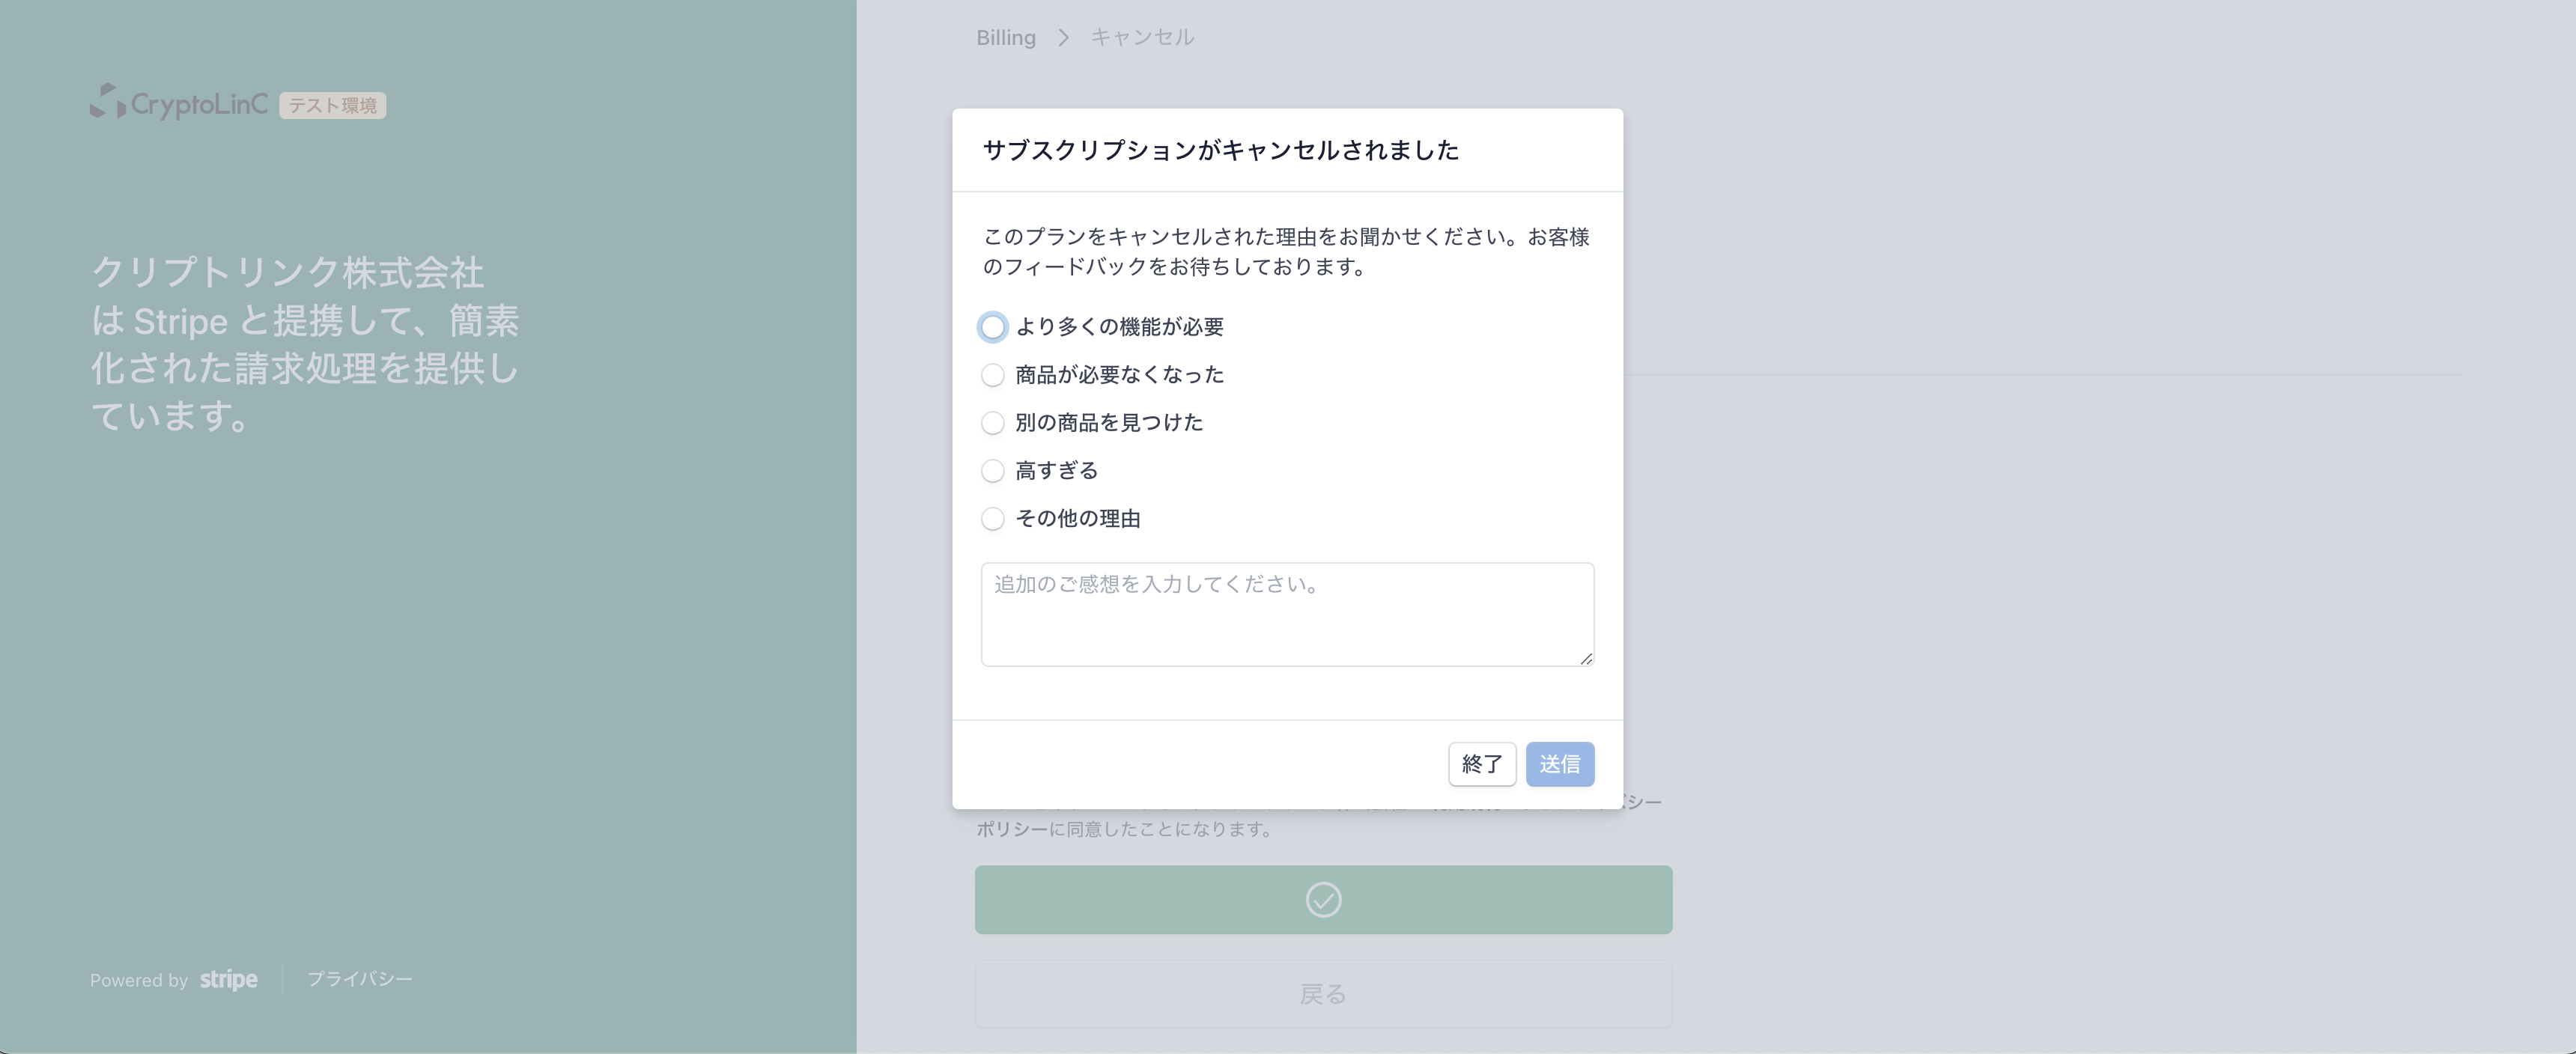Select 'より多くの機能が必要' radio option

pos(992,327)
